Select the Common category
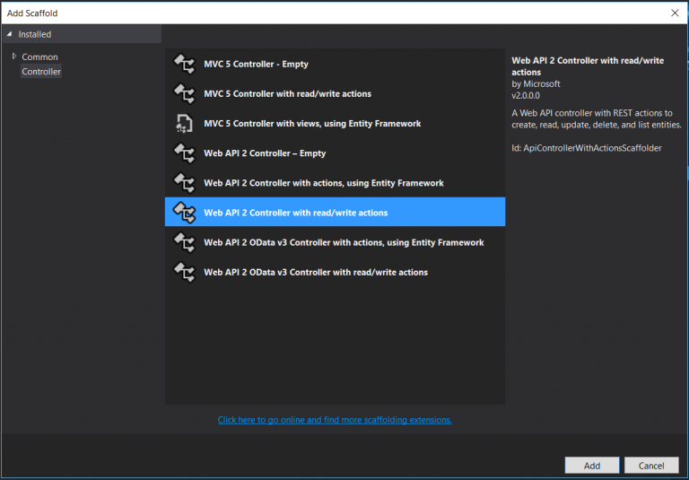 coord(39,57)
